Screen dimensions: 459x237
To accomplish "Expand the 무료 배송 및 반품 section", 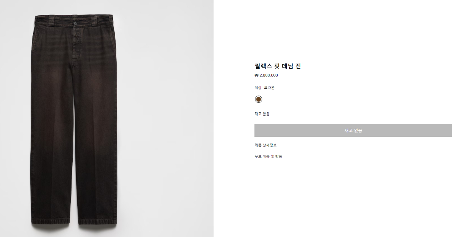I will click(x=268, y=156).
